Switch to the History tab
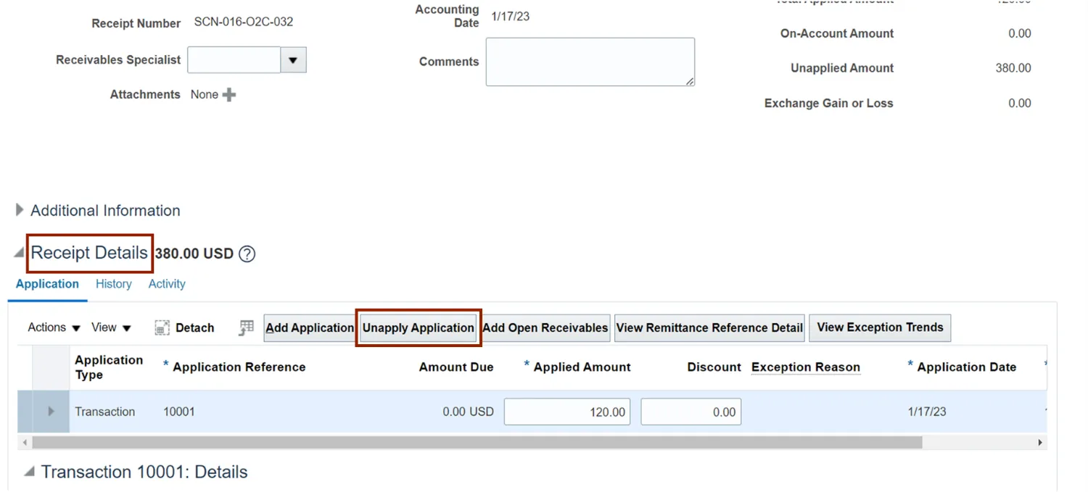This screenshot has width=1088, height=492. point(114,284)
